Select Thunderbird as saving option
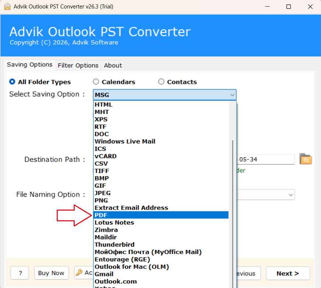Viewport: 321px width, 288px height. pos(161,245)
